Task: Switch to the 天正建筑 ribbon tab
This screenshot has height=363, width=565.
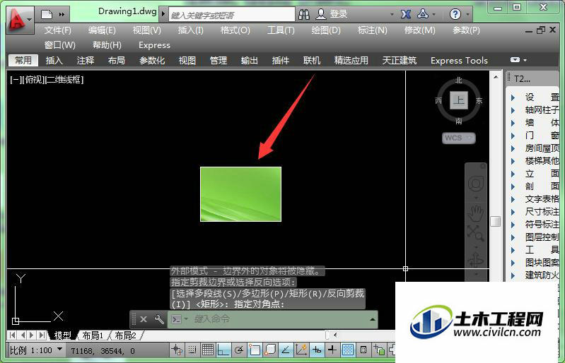Action: click(400, 60)
